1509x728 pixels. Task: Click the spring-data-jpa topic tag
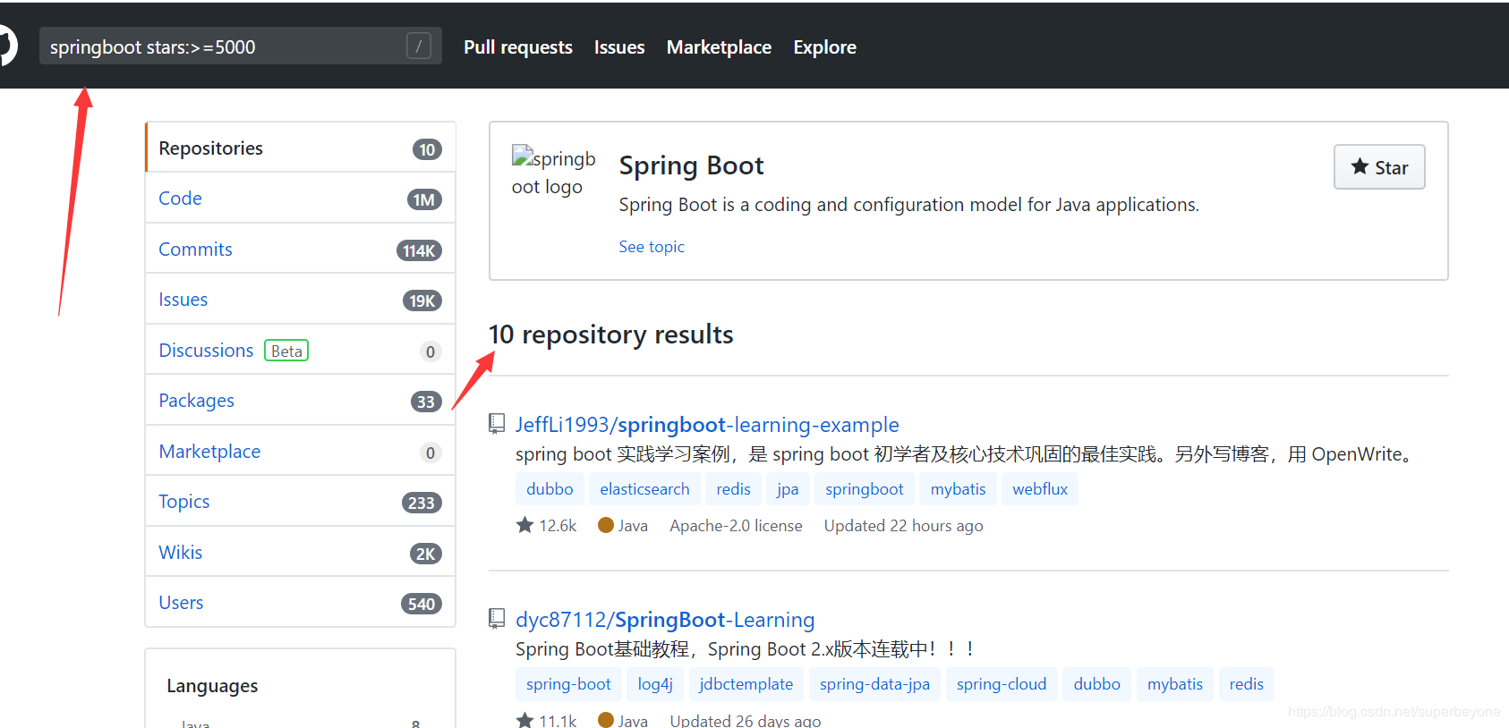874,684
